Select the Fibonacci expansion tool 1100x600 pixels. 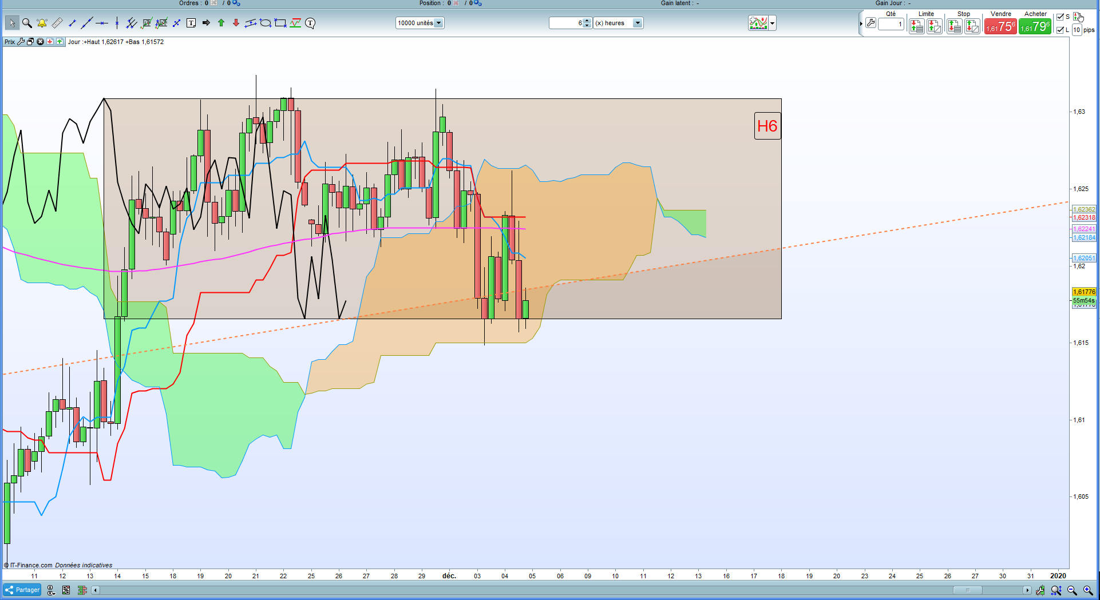coord(161,23)
